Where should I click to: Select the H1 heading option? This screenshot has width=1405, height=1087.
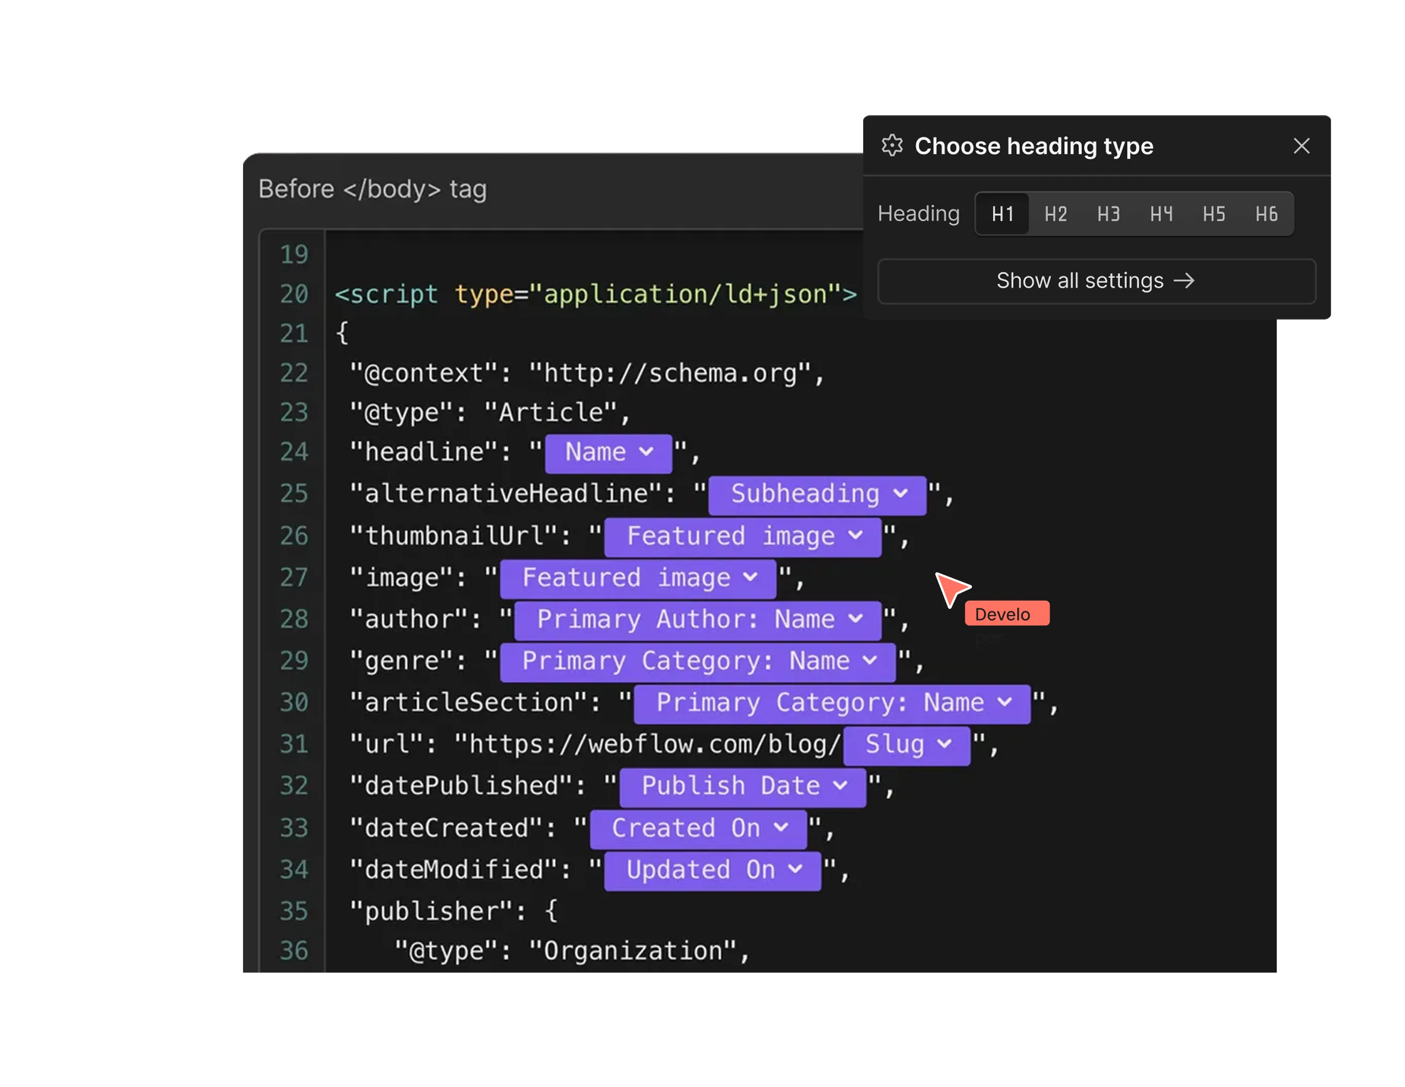click(x=1002, y=214)
